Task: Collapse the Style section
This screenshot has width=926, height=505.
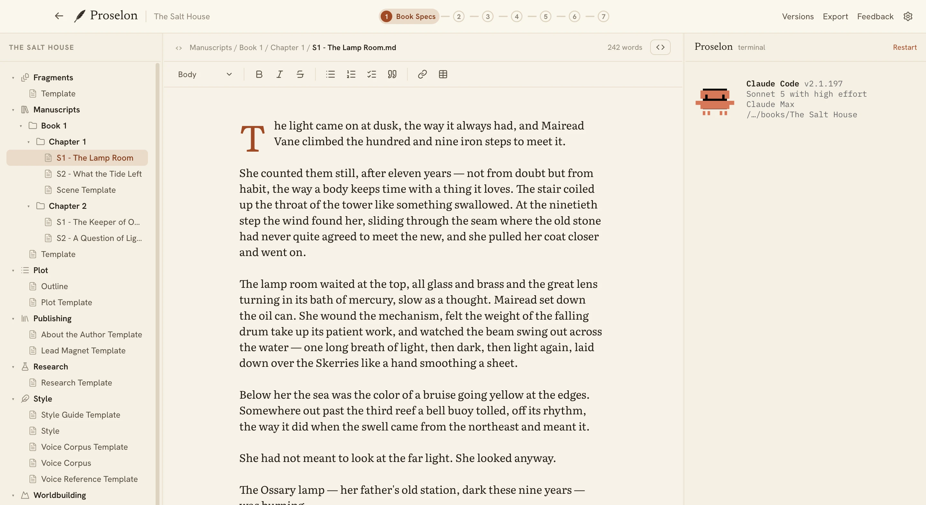Action: (x=13, y=399)
